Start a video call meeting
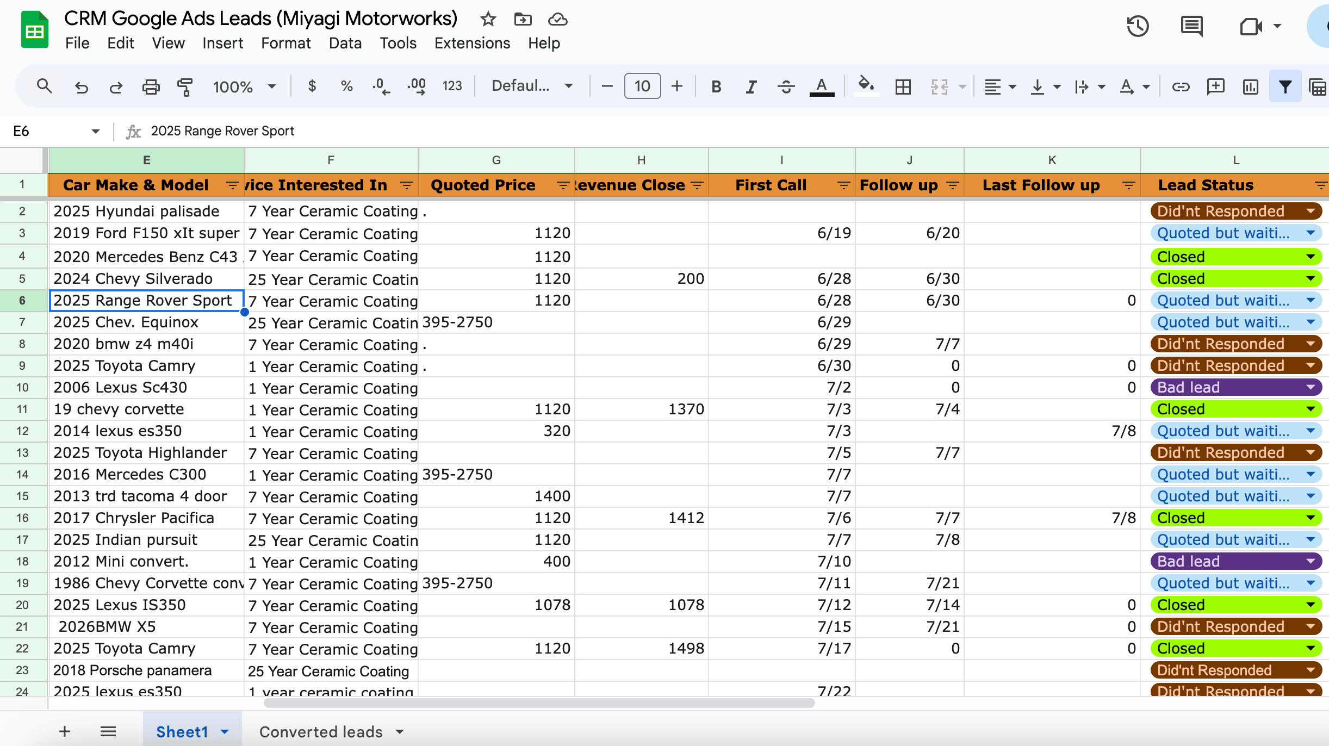The width and height of the screenshot is (1329, 746). click(x=1251, y=26)
